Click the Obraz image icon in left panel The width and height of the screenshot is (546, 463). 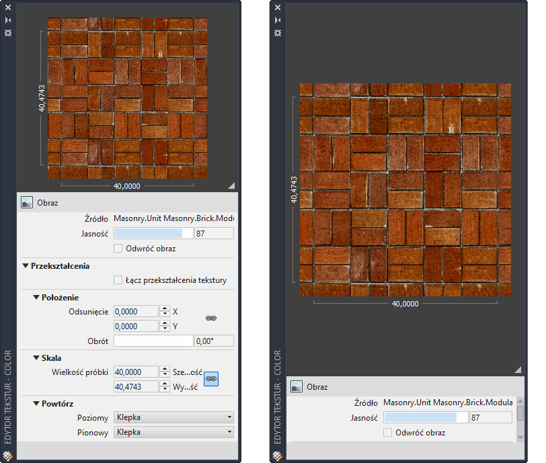(28, 202)
